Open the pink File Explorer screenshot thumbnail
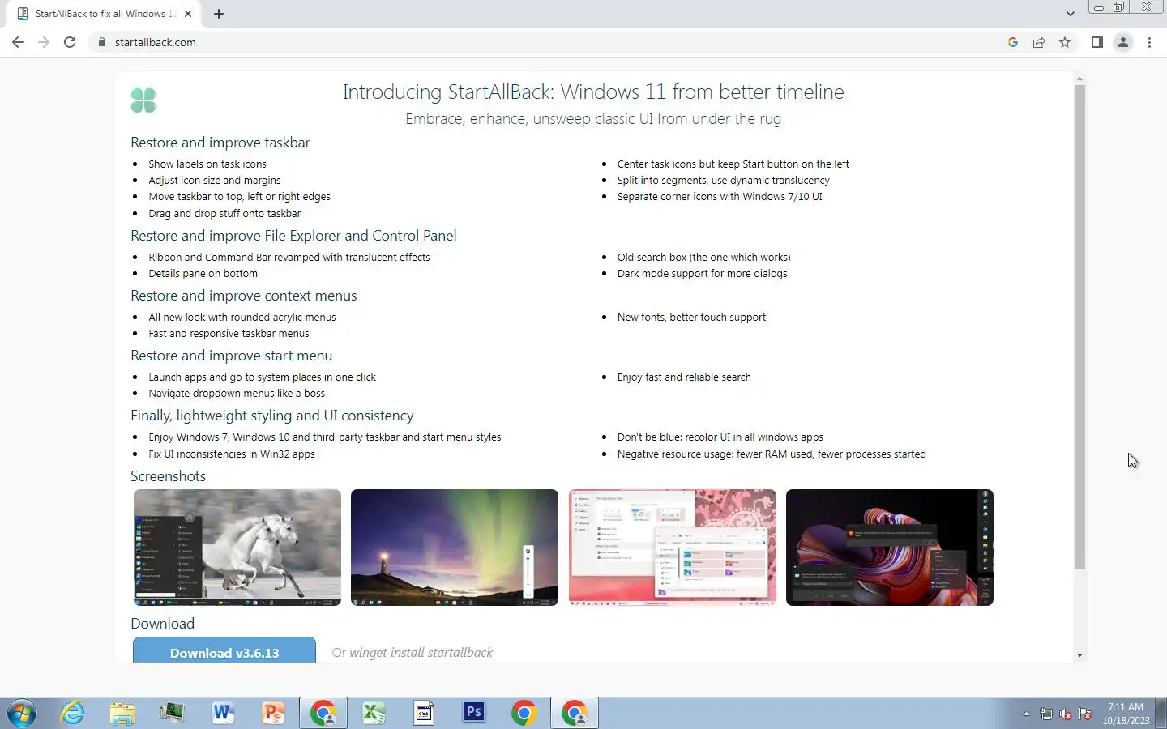The height and width of the screenshot is (729, 1167). [673, 548]
